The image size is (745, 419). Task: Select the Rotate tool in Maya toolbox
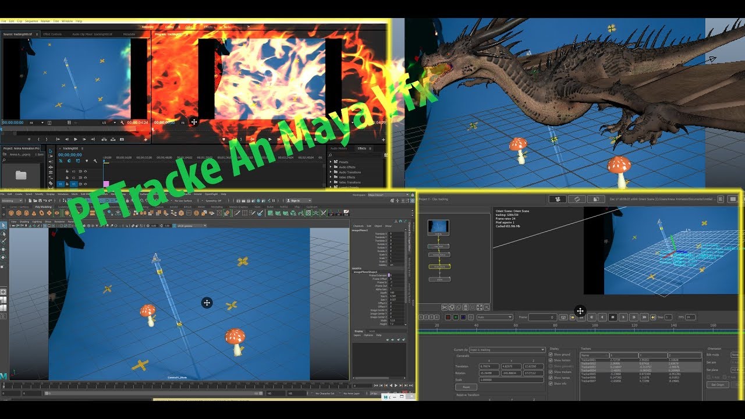click(3, 257)
